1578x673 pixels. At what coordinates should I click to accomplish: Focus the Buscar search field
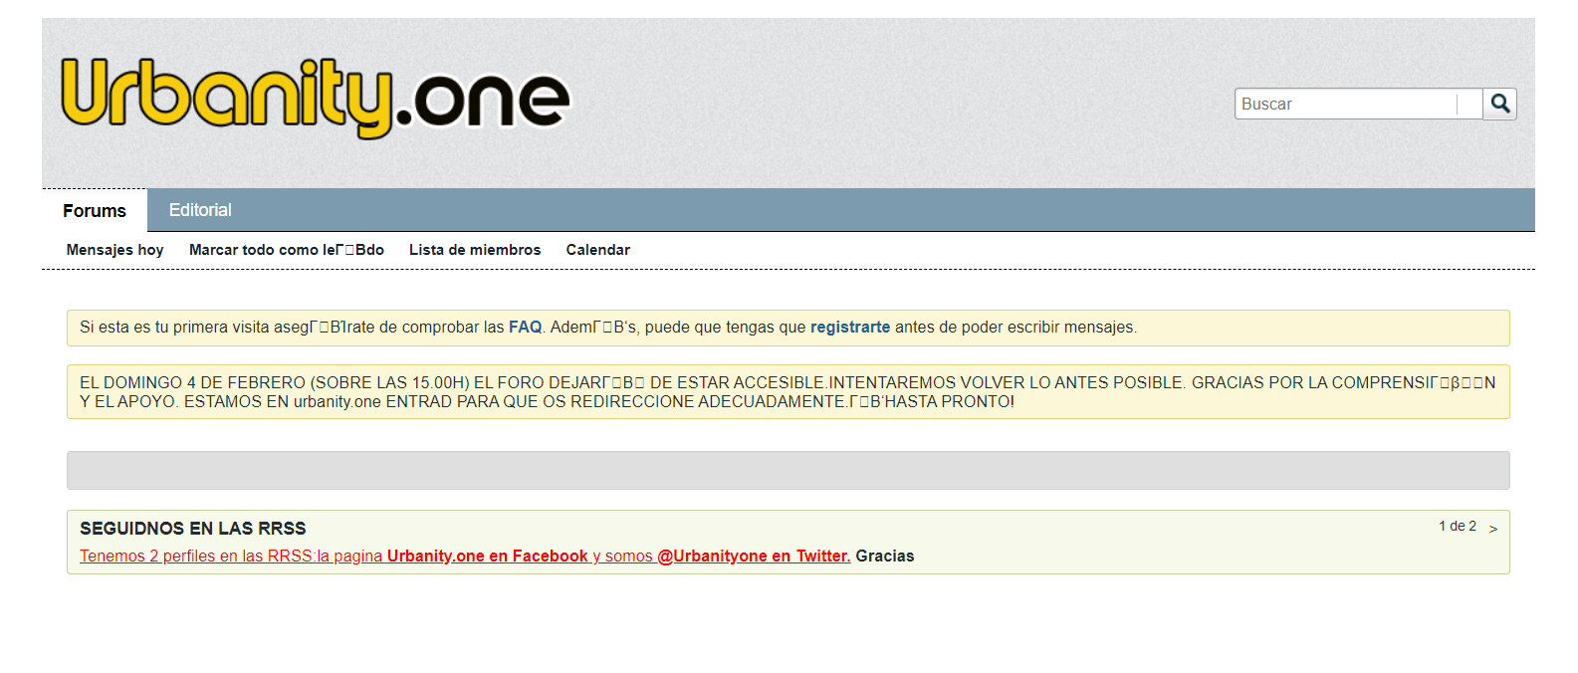pos(1347,104)
